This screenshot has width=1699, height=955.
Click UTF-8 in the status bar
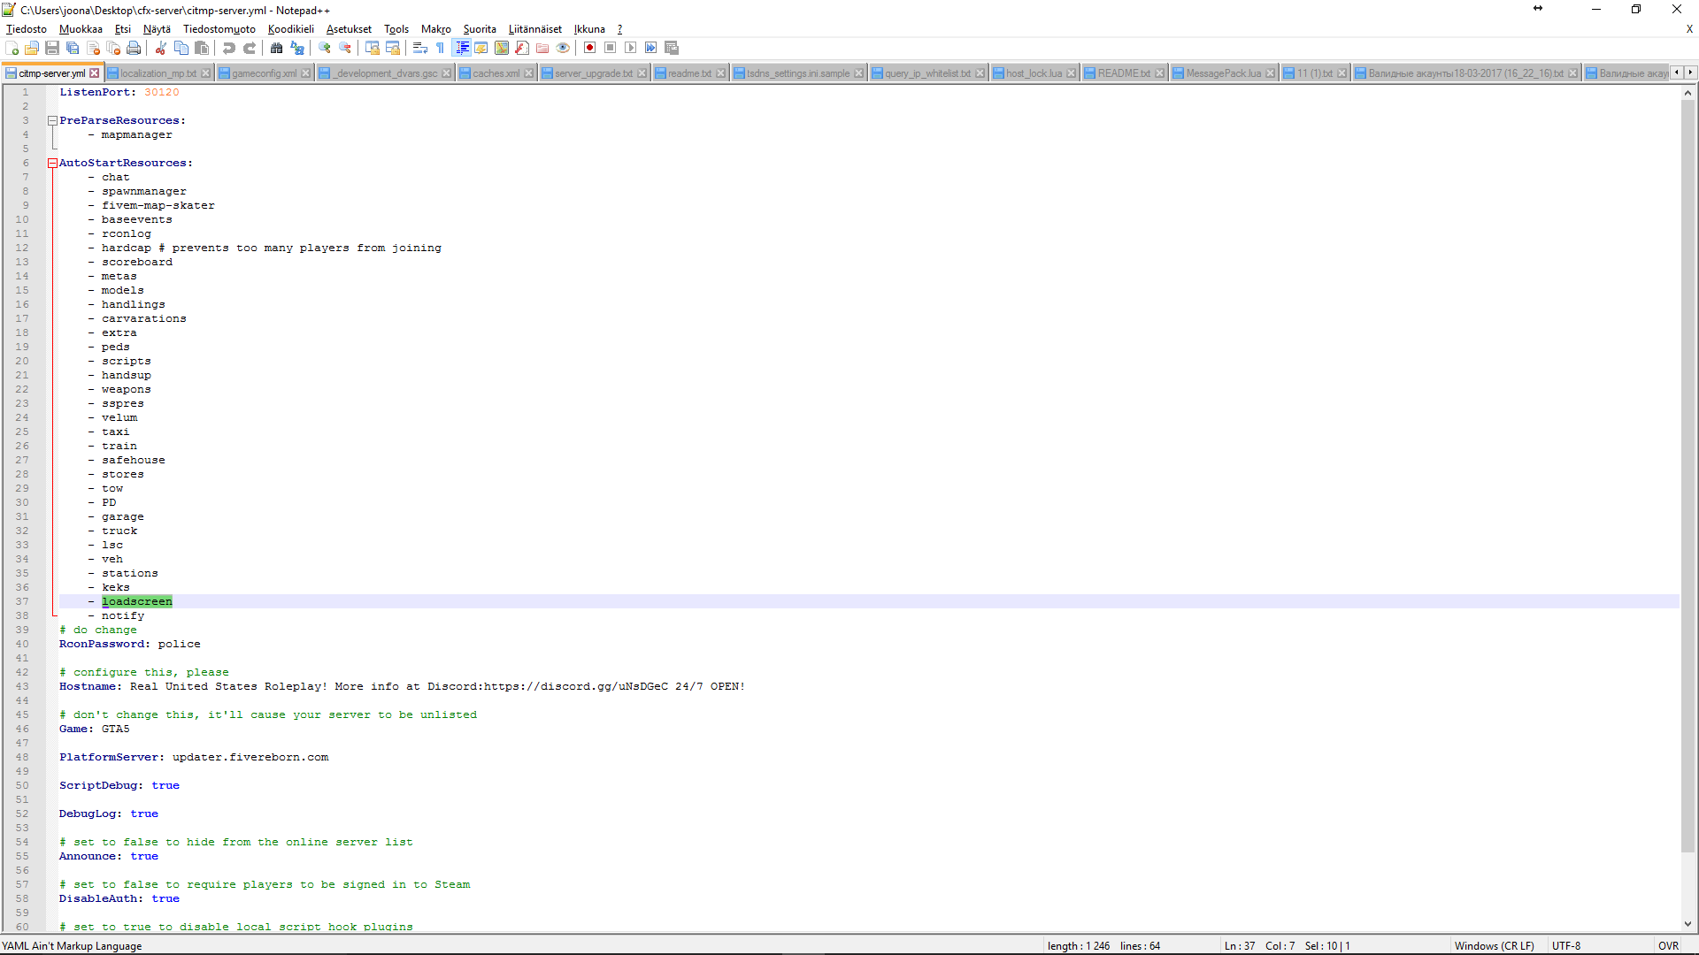(x=1567, y=945)
